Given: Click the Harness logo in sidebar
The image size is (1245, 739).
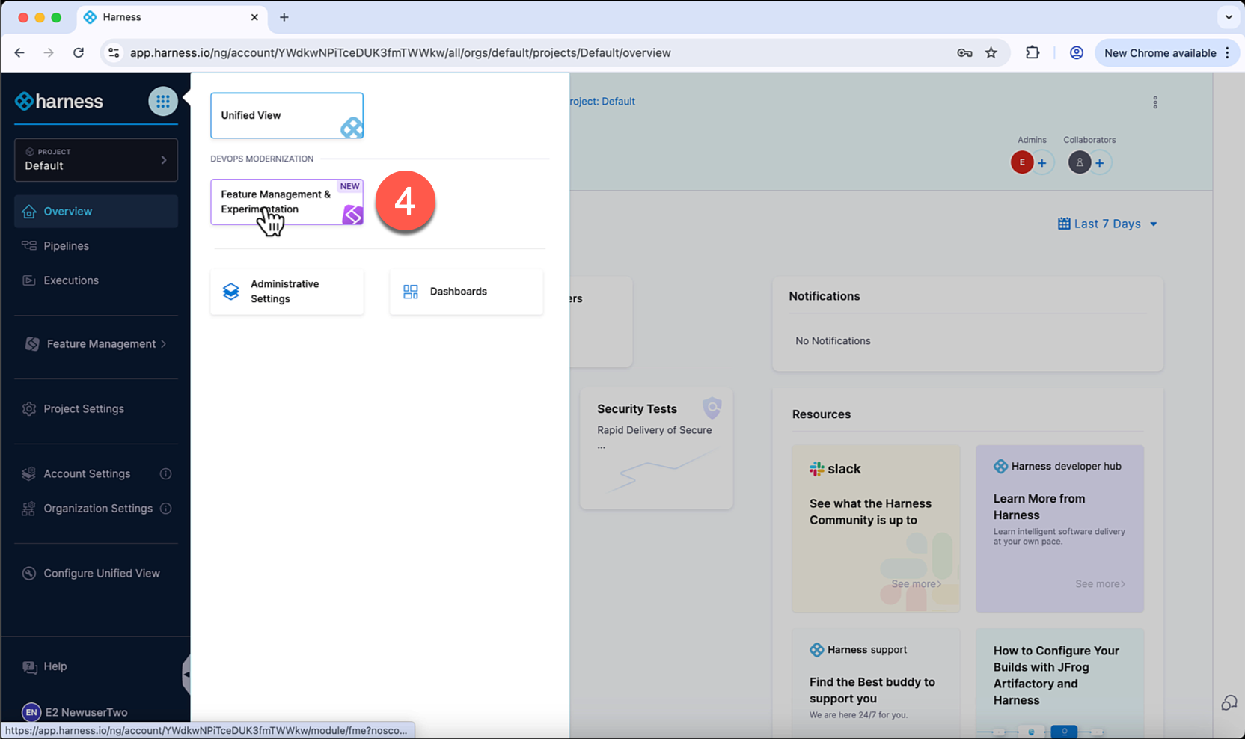Looking at the screenshot, I should (x=60, y=102).
